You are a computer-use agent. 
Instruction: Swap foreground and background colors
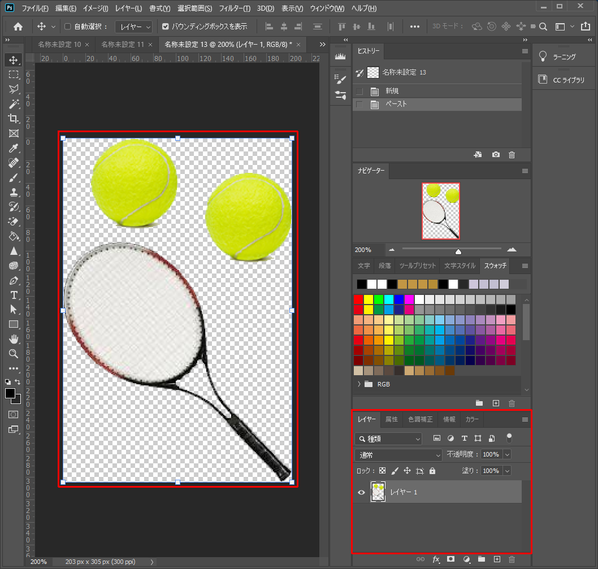[x=18, y=382]
